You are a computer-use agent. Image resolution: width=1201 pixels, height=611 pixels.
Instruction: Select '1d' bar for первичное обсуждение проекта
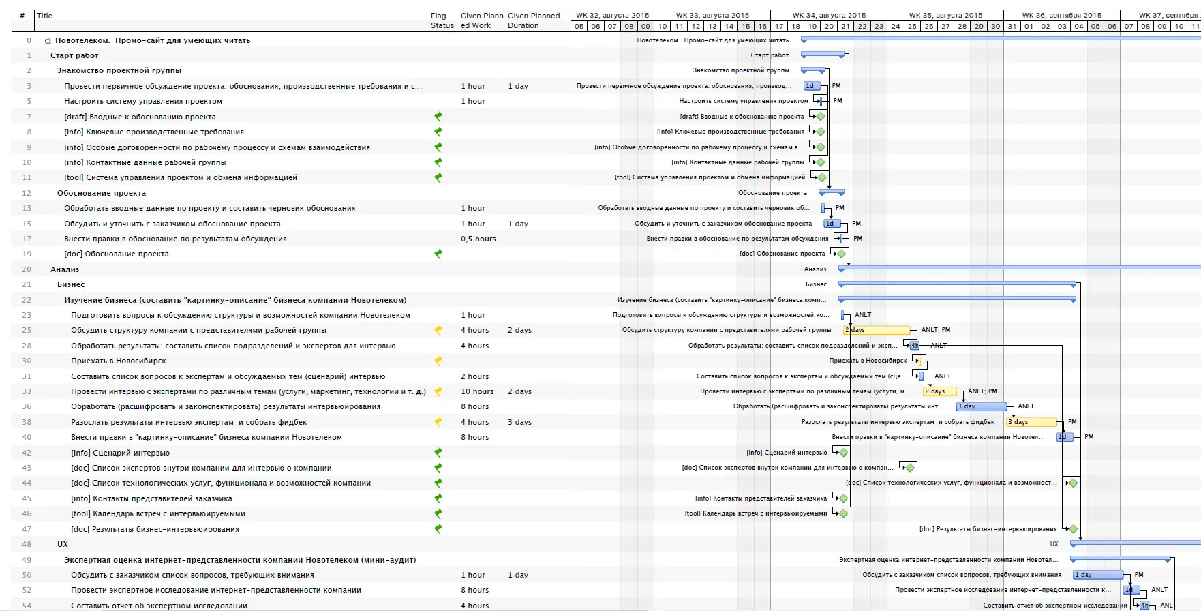coord(812,86)
